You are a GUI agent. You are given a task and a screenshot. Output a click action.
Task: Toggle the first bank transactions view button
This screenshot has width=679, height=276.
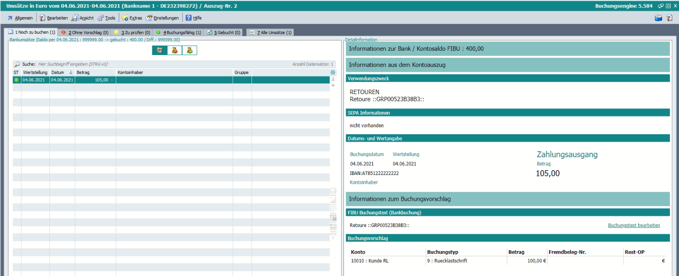click(x=160, y=50)
